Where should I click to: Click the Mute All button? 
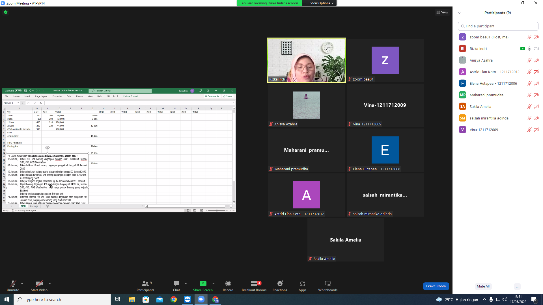tap(483, 286)
